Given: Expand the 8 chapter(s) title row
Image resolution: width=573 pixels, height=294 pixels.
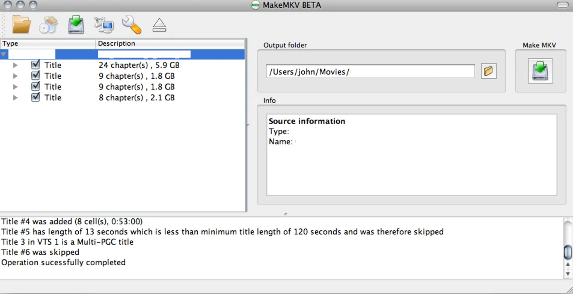Looking at the screenshot, I should (x=15, y=98).
